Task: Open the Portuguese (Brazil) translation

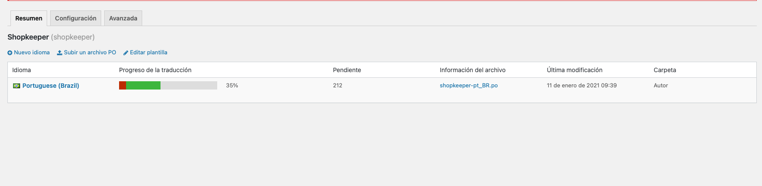Action: point(51,86)
